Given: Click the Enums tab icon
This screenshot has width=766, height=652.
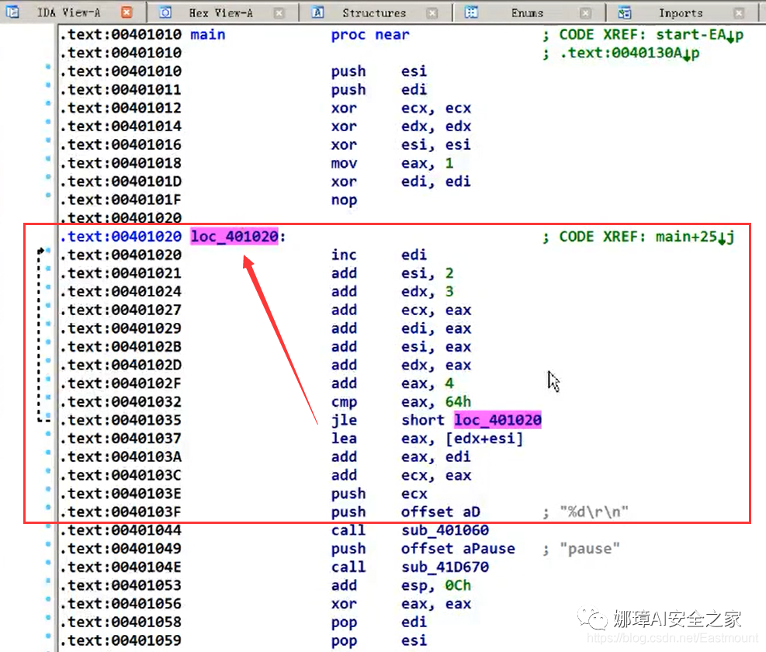Looking at the screenshot, I should click(471, 12).
